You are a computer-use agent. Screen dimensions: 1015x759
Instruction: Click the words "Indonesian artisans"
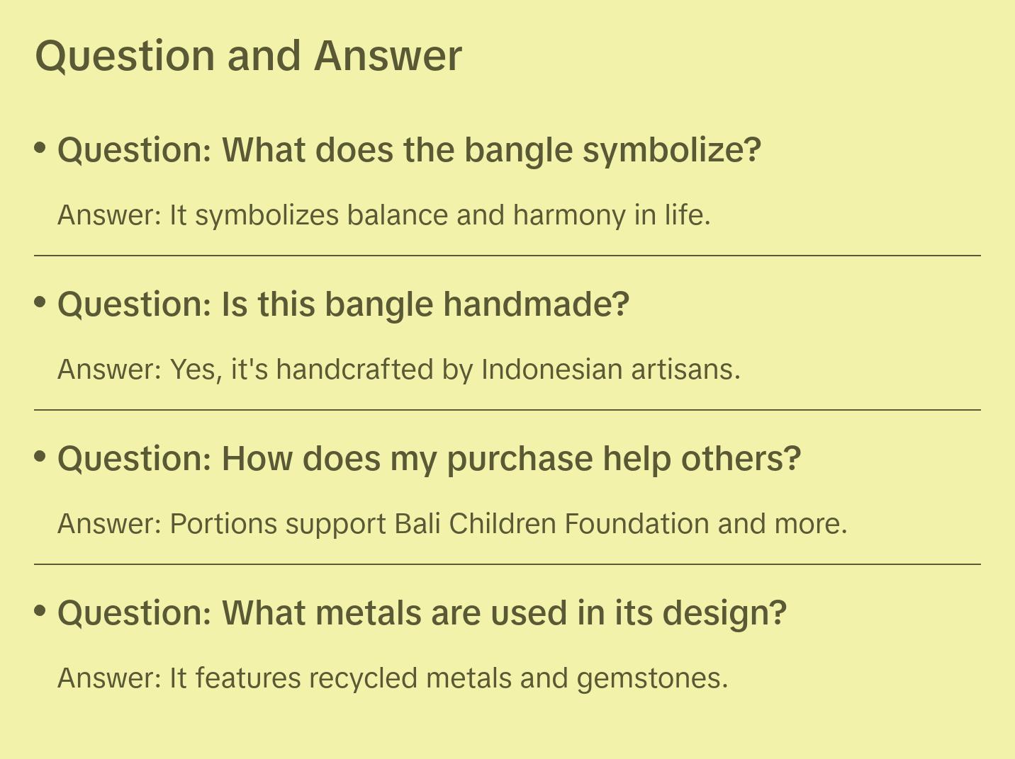(610, 370)
